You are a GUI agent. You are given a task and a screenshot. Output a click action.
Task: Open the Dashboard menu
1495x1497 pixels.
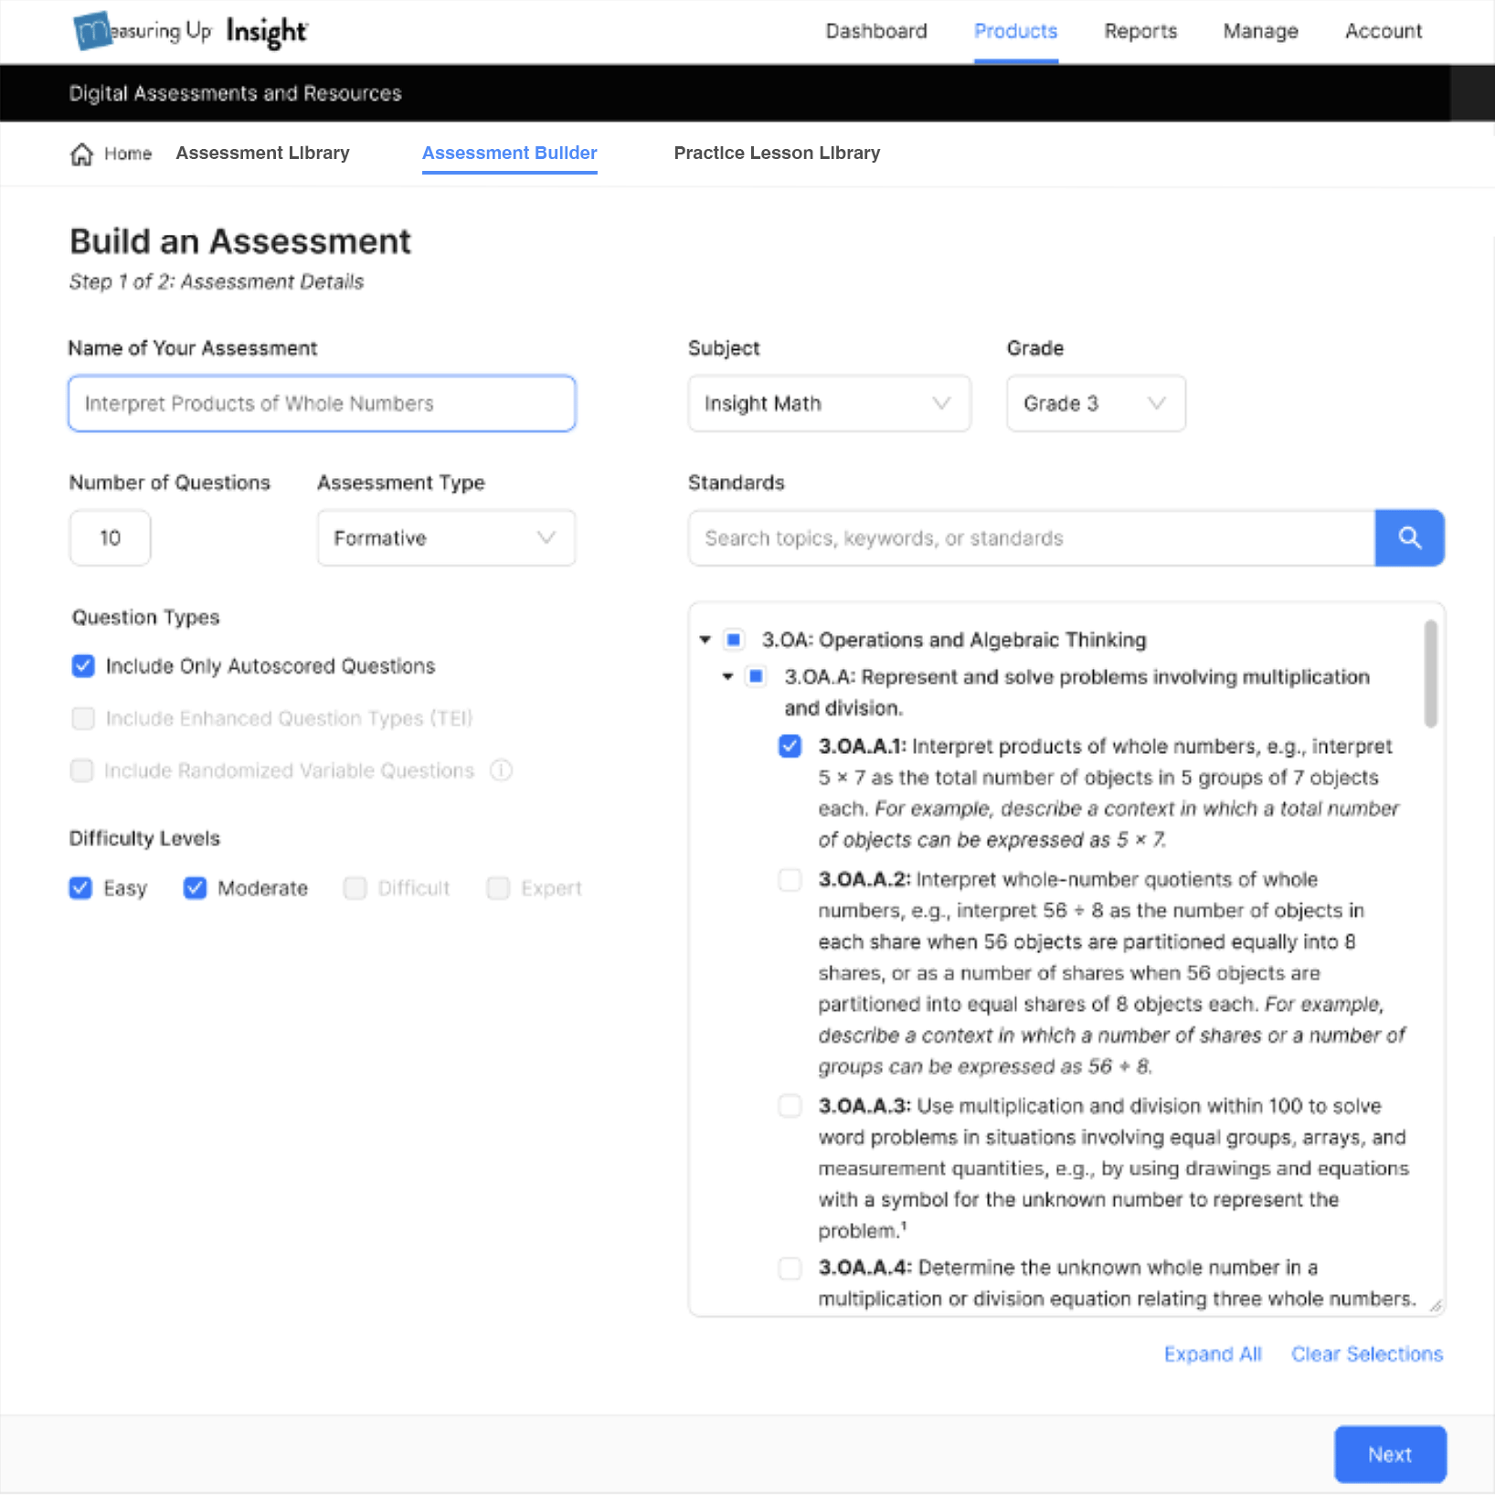876,31
